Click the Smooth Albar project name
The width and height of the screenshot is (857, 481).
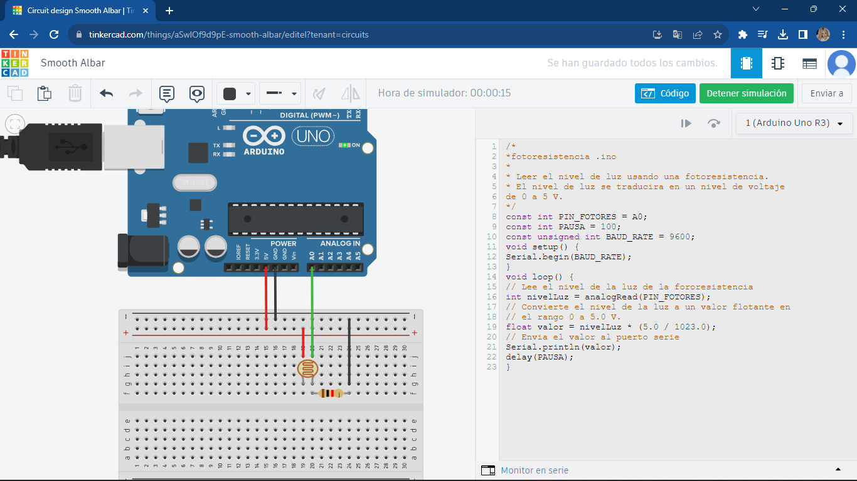pyautogui.click(x=73, y=63)
